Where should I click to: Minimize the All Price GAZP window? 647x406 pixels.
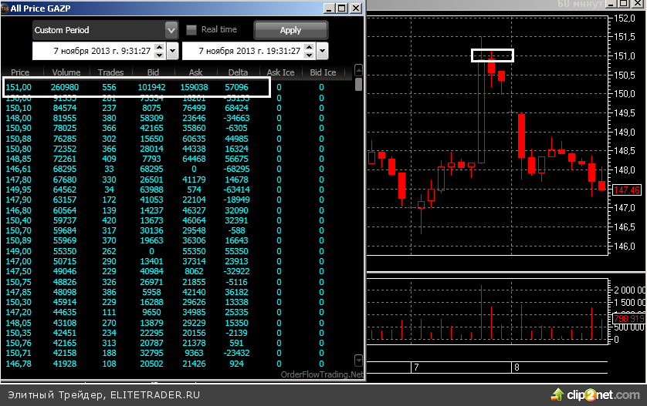point(327,8)
